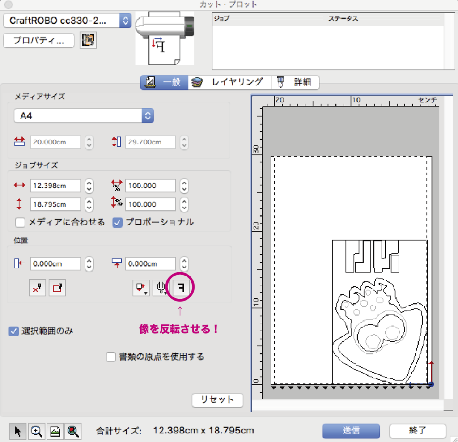The width and height of the screenshot is (458, 442).
Task: Click the zoom to design icon
Action: tap(73, 431)
